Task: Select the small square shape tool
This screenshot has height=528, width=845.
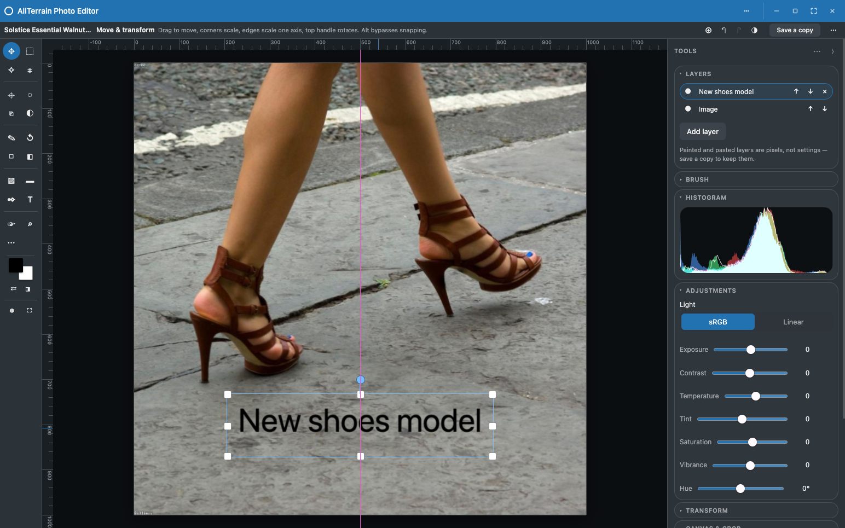Action: click(x=11, y=156)
